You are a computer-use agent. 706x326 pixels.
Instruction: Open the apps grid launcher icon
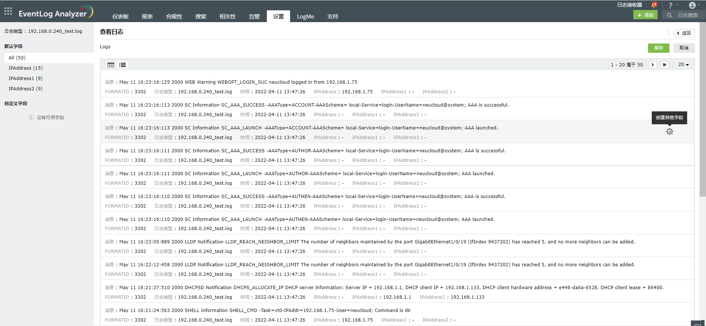(8, 11)
